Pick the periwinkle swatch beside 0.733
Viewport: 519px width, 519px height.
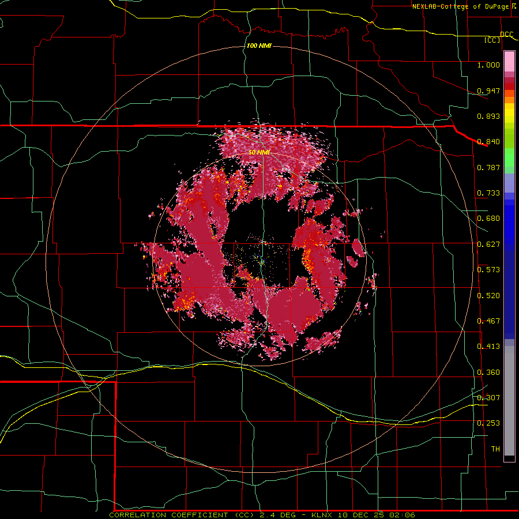[x=509, y=183]
